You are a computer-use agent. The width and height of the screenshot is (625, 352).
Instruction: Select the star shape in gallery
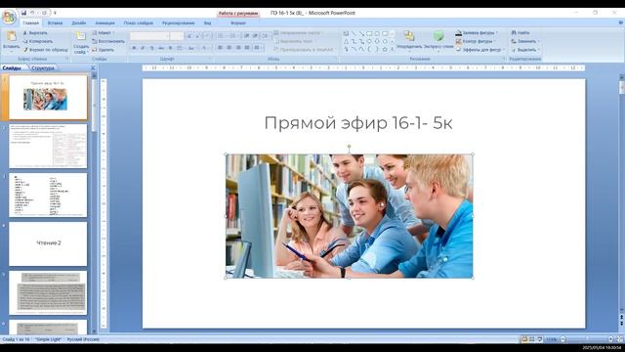click(385, 50)
